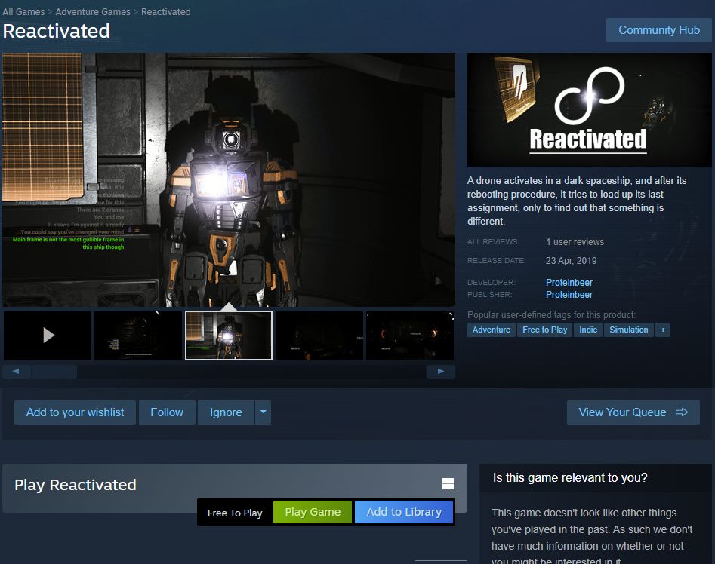This screenshot has height=564, width=715.
Task: Add to your wishlist
Action: click(75, 412)
